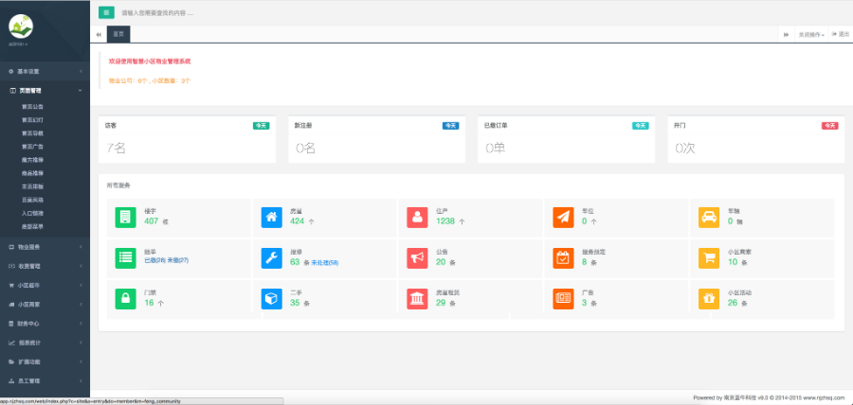853x405 pixels.
Task: Switch to the 首页 tab
Action: click(118, 34)
